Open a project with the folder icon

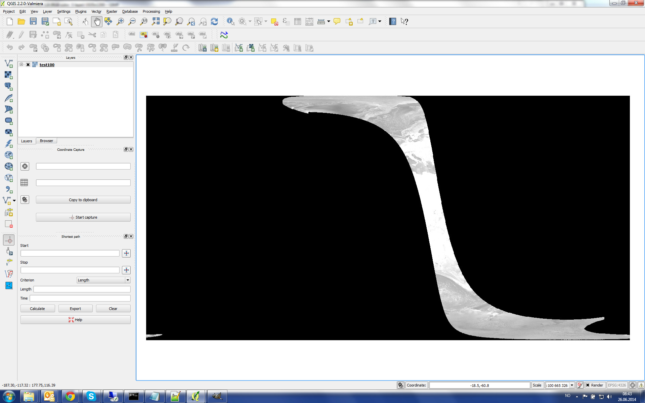[x=21, y=22]
